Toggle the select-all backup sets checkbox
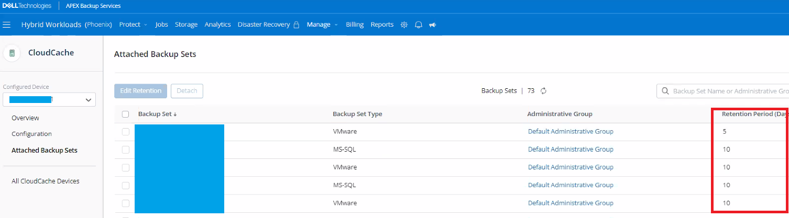Viewport: 789px width, 218px height. (x=125, y=114)
